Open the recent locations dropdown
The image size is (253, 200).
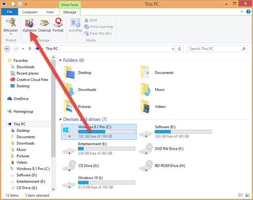click(x=23, y=49)
